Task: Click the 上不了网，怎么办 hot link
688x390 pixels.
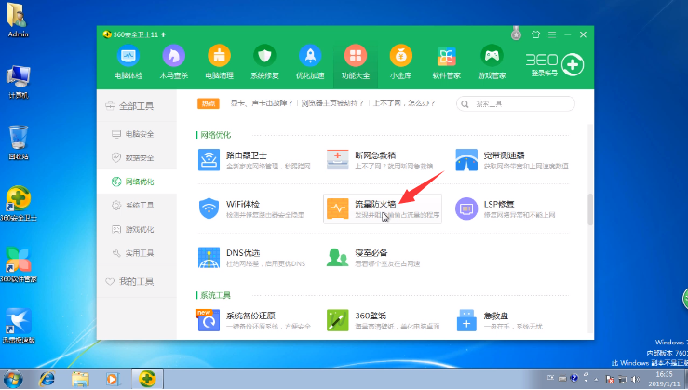Action: point(403,104)
